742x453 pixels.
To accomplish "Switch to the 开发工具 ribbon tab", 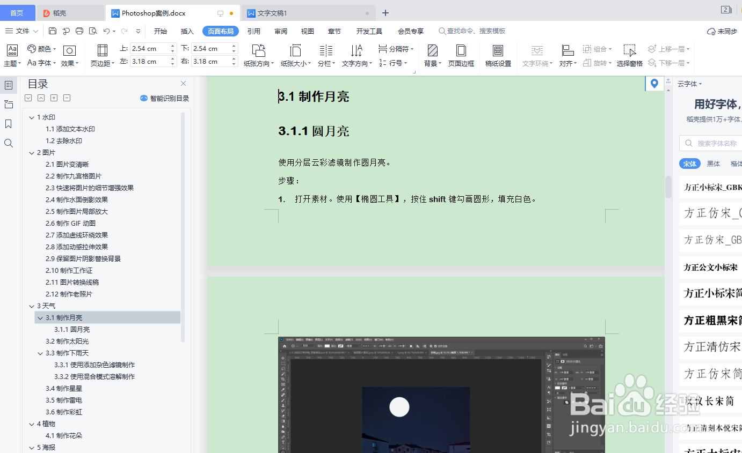I will (368, 31).
